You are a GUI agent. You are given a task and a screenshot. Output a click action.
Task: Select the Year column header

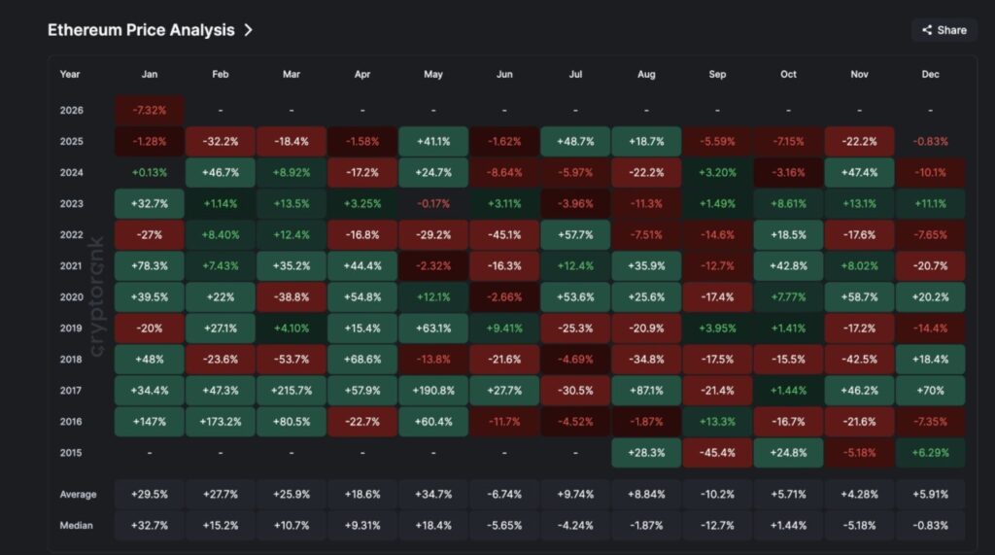(70, 74)
